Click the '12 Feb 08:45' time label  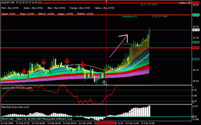tap(54, 123)
